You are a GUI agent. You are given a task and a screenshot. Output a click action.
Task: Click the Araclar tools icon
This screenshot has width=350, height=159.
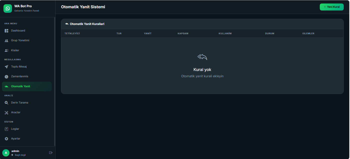(6, 112)
